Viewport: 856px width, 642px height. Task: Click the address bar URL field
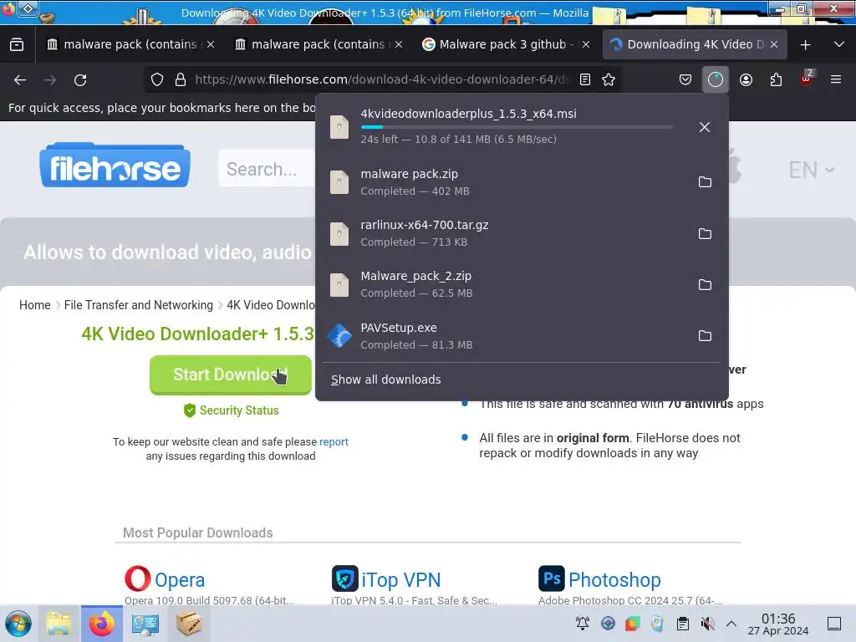(381, 79)
